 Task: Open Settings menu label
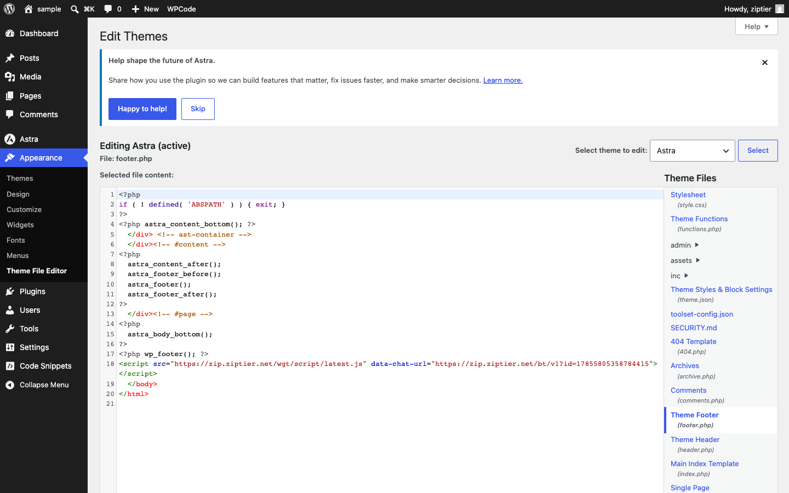click(34, 347)
